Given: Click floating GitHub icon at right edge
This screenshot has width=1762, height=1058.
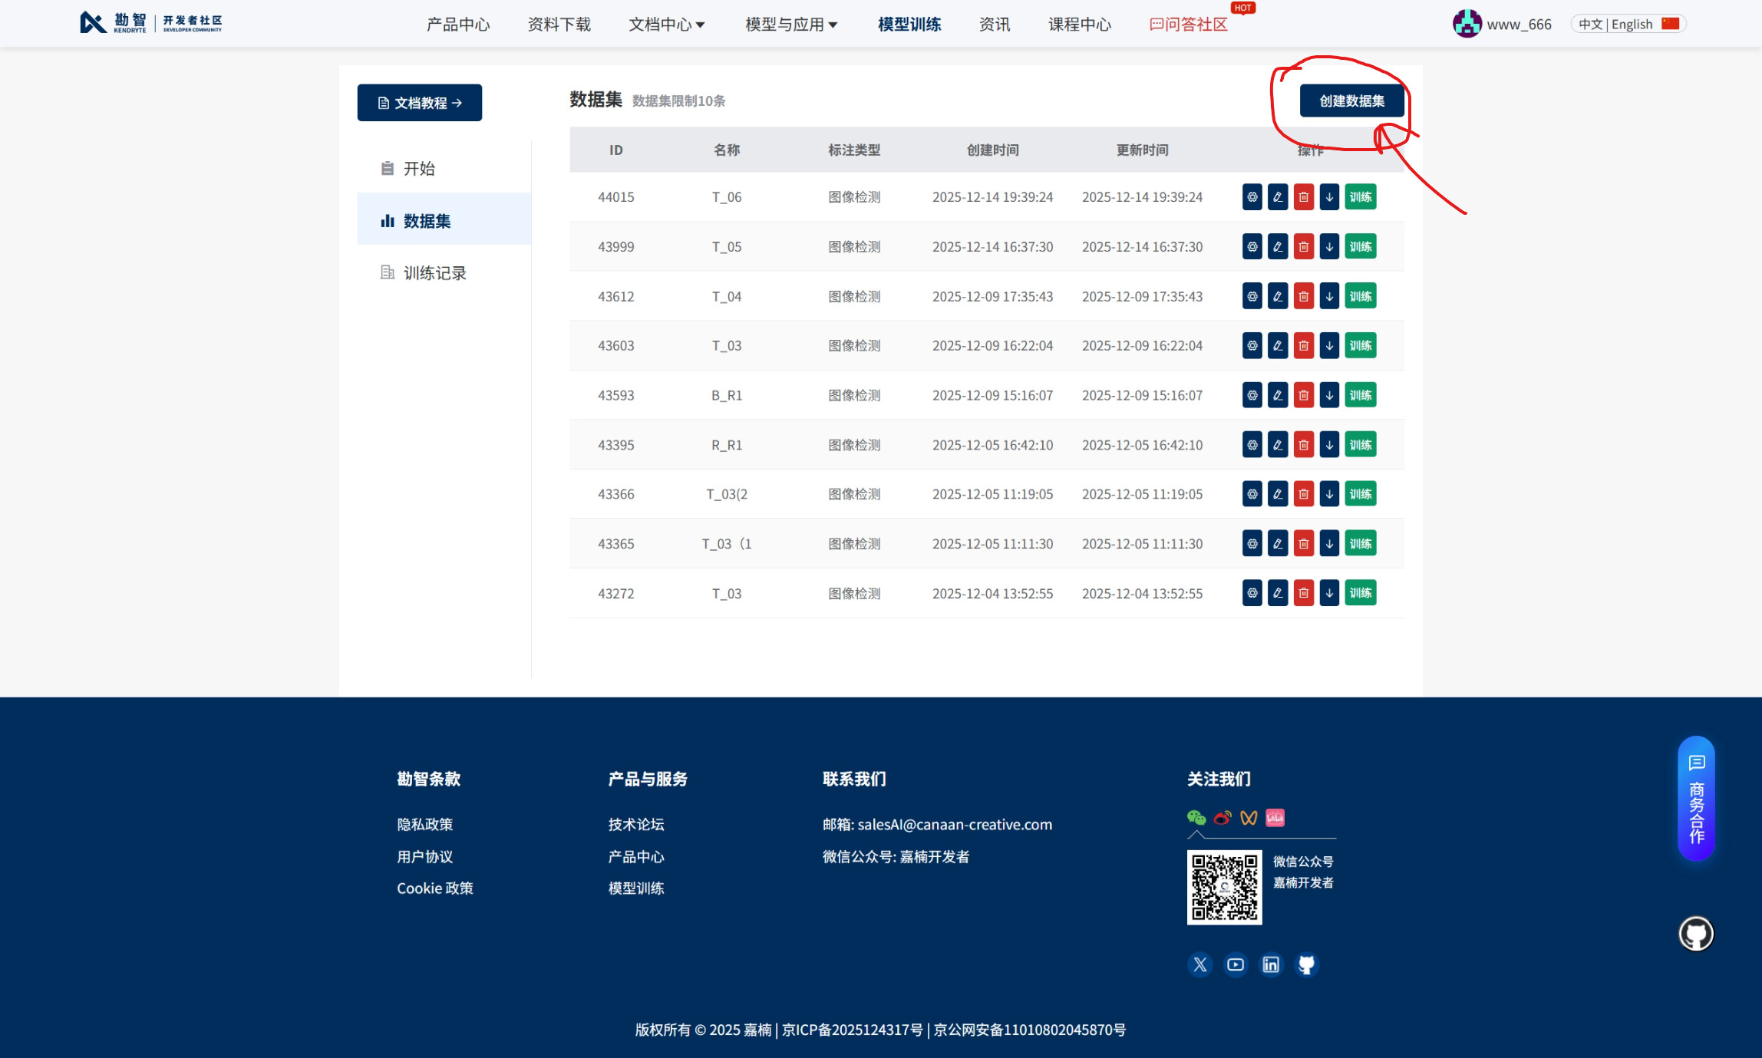Looking at the screenshot, I should [1696, 934].
